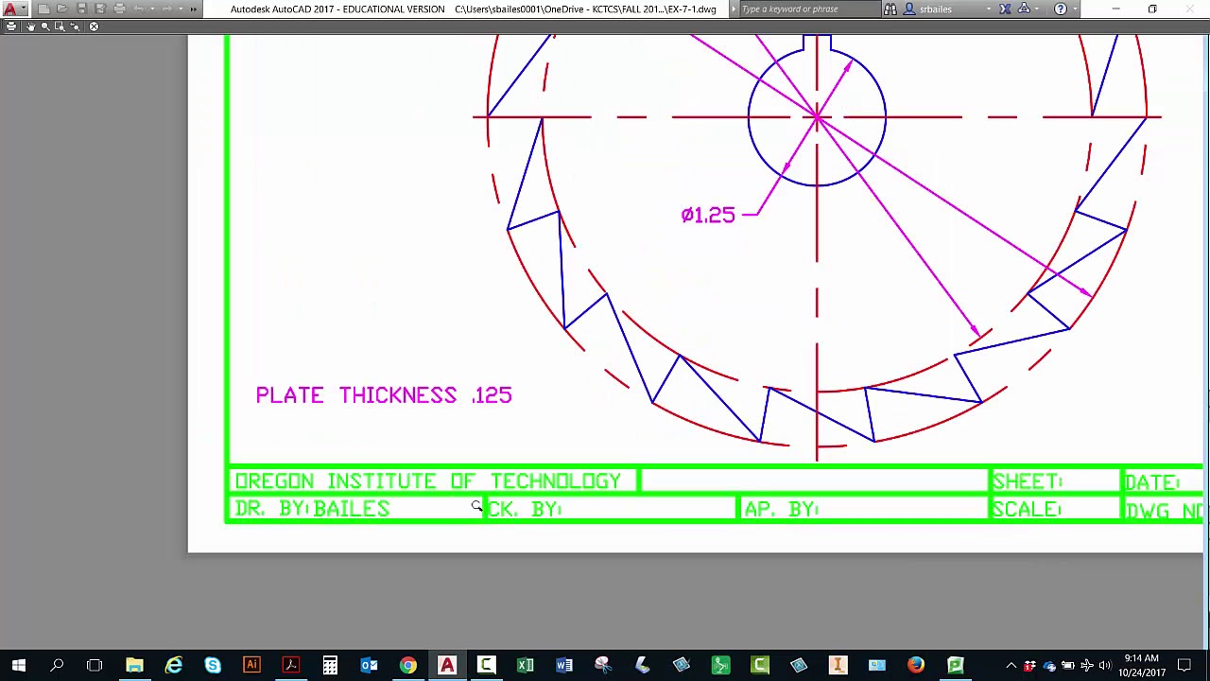Open File Explorer from taskbar
Image resolution: width=1210 pixels, height=681 pixels.
134,665
